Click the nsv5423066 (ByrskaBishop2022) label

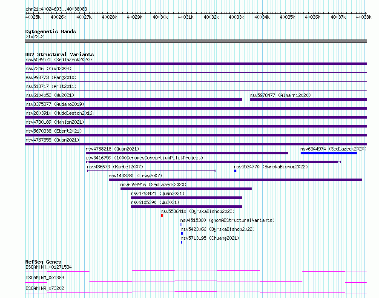point(218,229)
